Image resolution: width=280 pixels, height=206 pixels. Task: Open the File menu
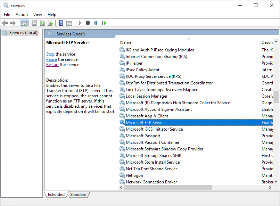(x=7, y=15)
